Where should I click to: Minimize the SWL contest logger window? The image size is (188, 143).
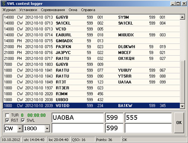tap(172, 4)
